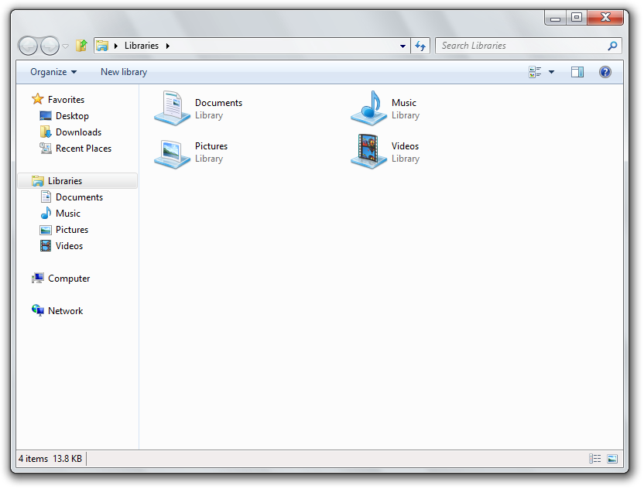Open the Documents library icon
644x489 pixels.
[173, 108]
